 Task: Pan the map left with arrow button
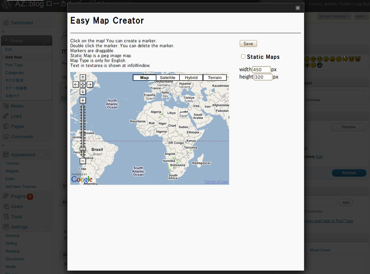pyautogui.click(x=76, y=84)
